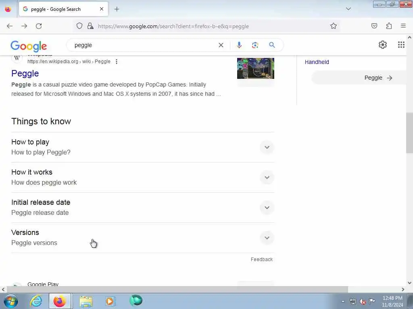Screen dimensions: 413x309
Task: Open the Peggle Wikipedia result title
Action: pos(25,74)
